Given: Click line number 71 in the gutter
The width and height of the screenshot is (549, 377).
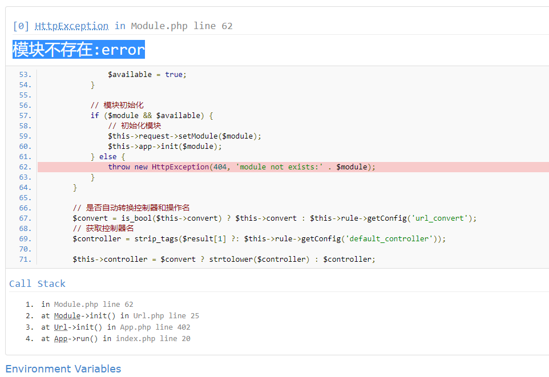Looking at the screenshot, I should point(25,260).
